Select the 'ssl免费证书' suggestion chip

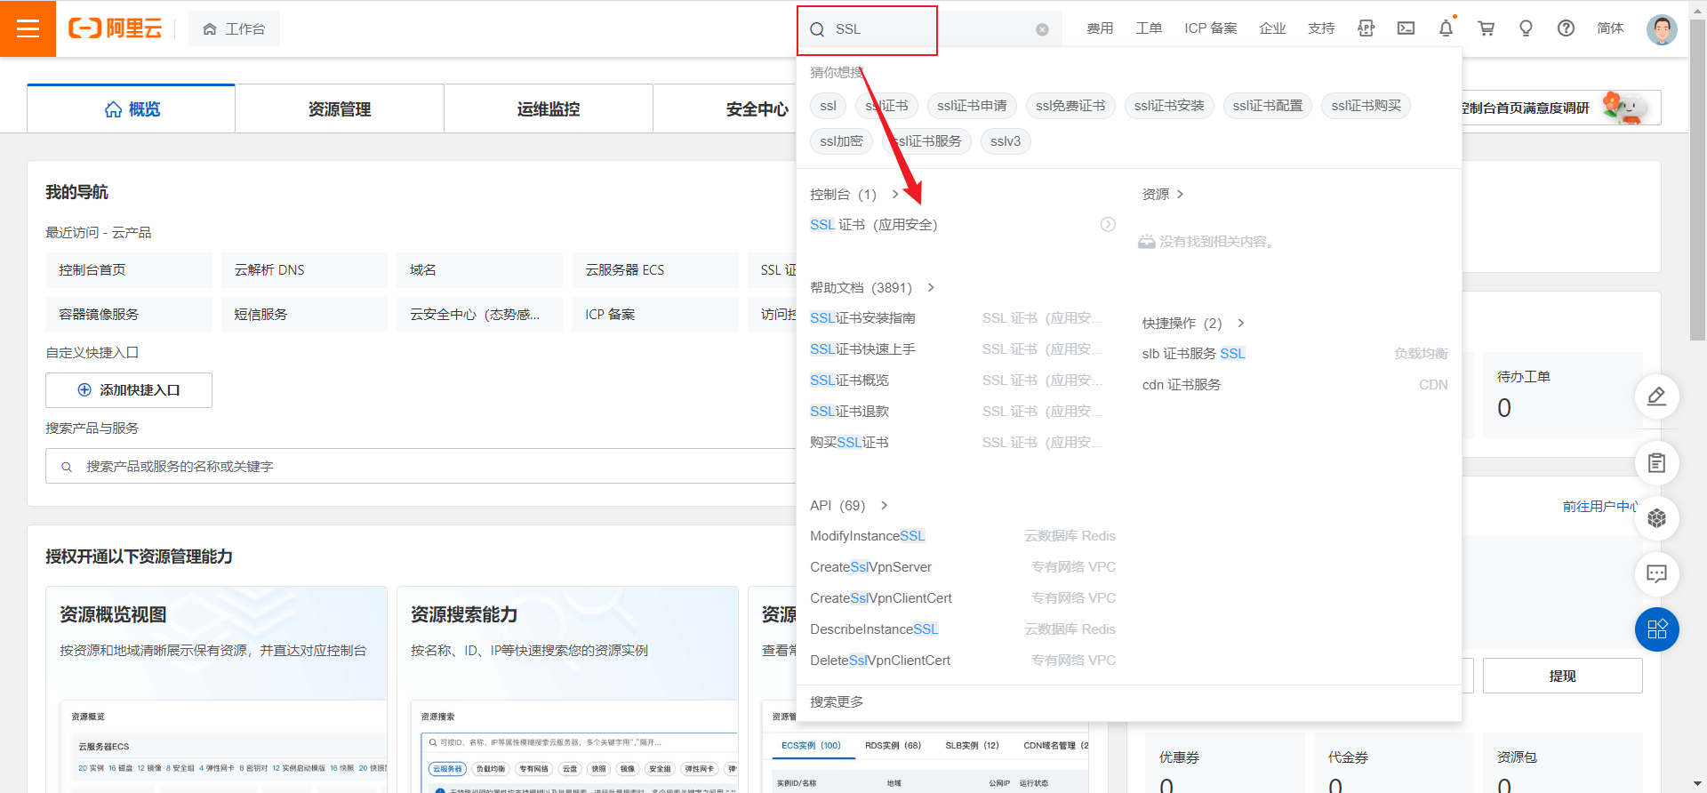tap(1070, 106)
